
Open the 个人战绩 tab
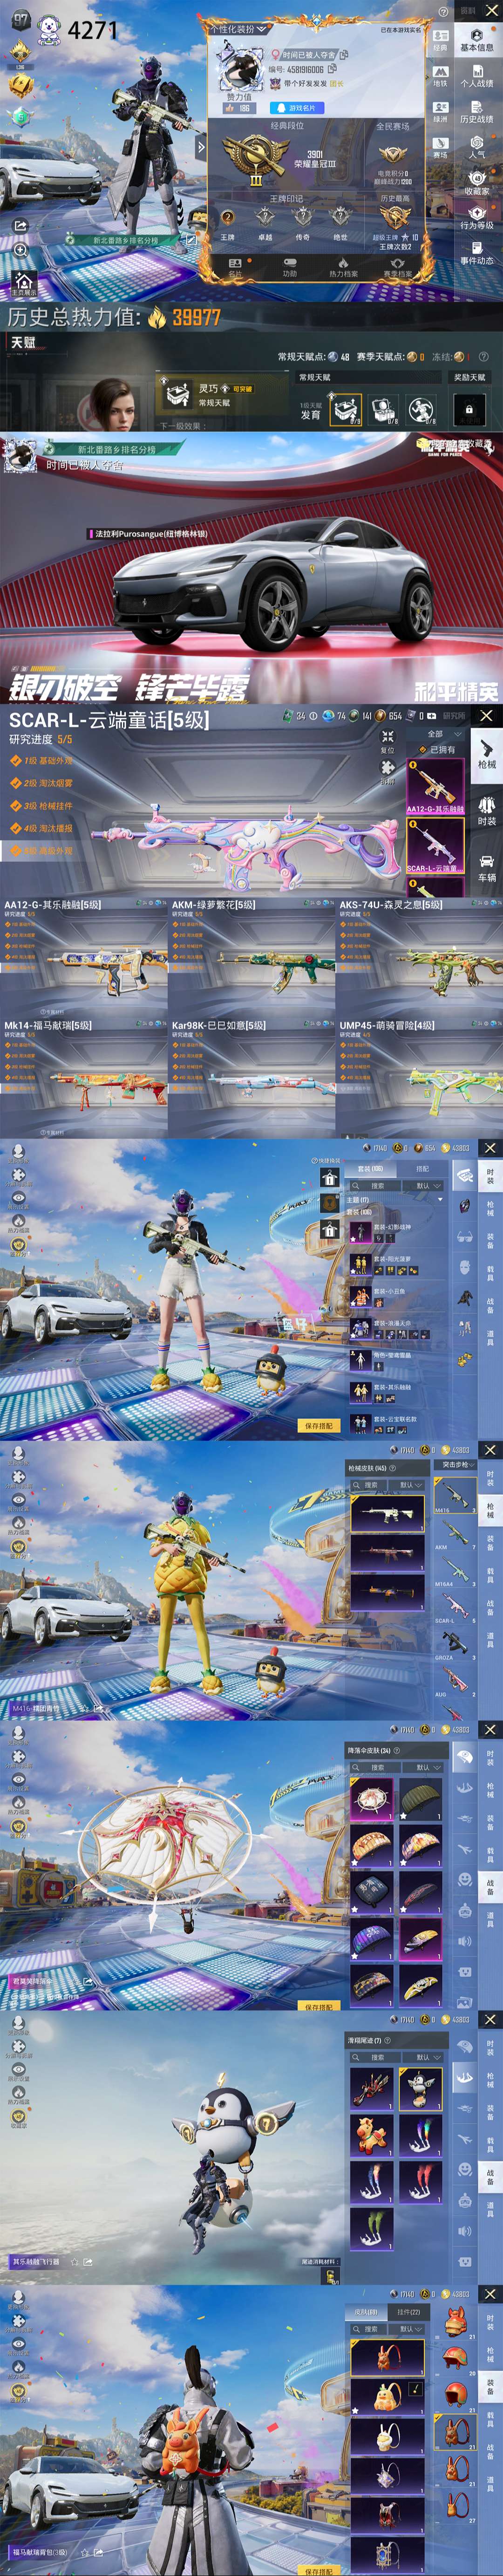click(476, 76)
